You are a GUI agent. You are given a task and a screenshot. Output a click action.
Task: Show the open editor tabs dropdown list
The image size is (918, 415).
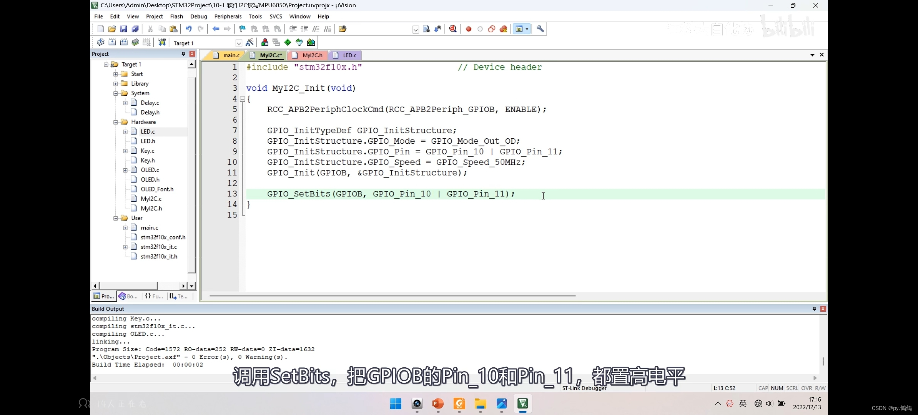[x=812, y=55]
